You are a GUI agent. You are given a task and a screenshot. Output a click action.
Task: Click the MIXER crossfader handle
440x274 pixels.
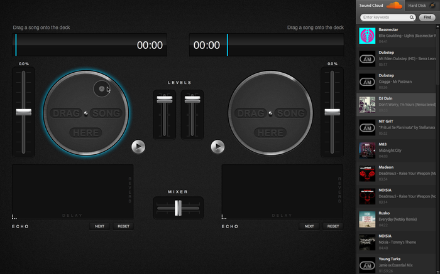click(x=178, y=208)
